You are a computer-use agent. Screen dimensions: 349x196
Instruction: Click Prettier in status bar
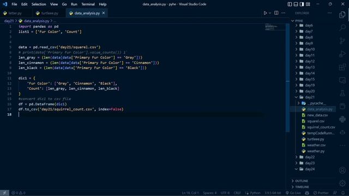tap(321, 193)
